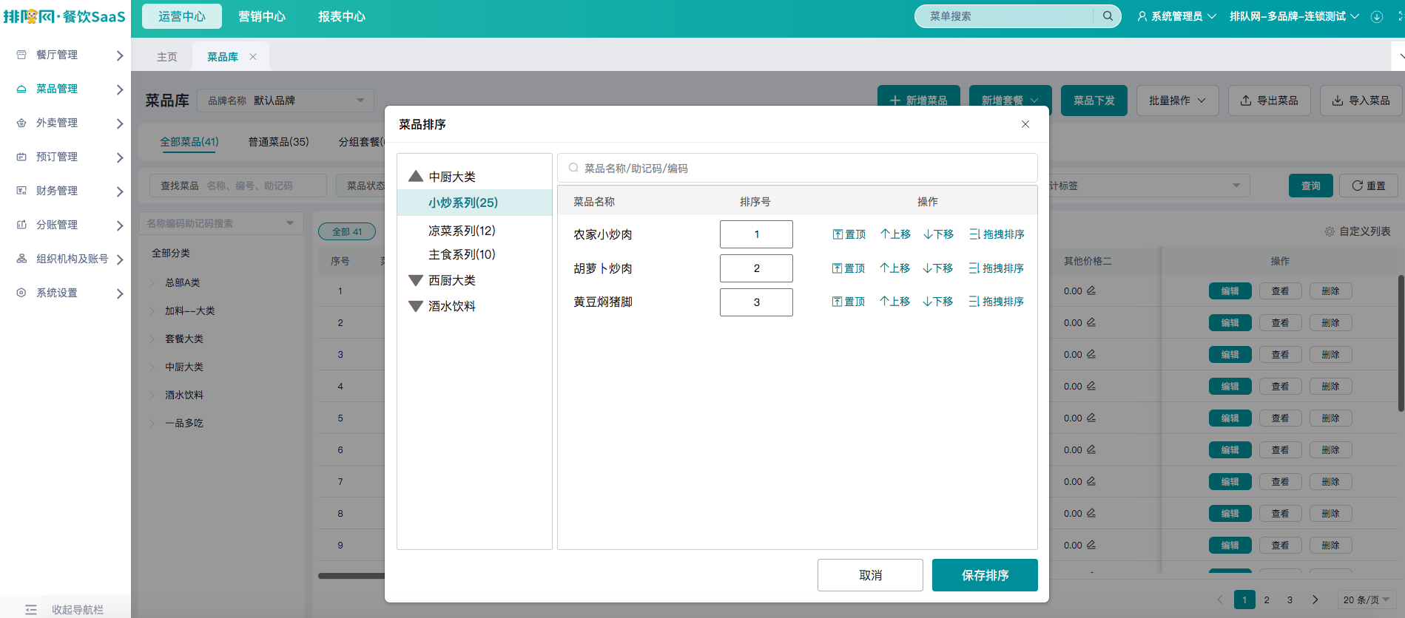The image size is (1405, 618).
Task: Expand the 酒水饮料 category in dialog
Action: (416, 306)
